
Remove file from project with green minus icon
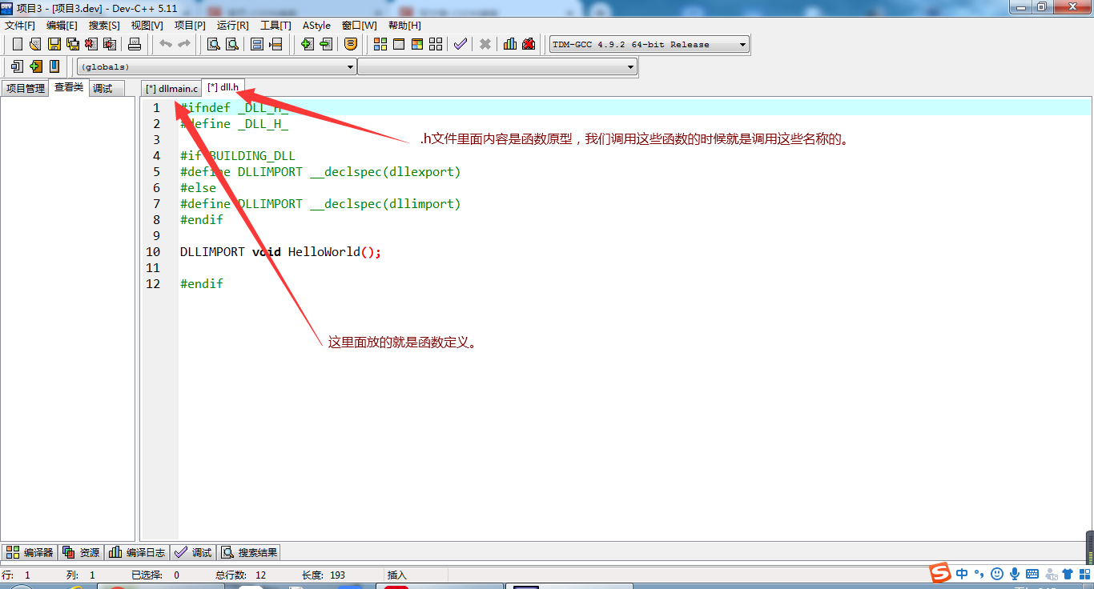pos(325,44)
